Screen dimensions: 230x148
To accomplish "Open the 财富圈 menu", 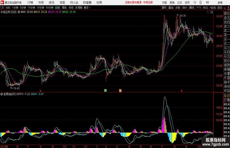I will tap(87, 2).
